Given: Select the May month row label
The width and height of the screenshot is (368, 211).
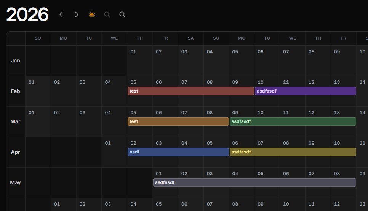Looking at the screenshot, I should [x=16, y=183].
